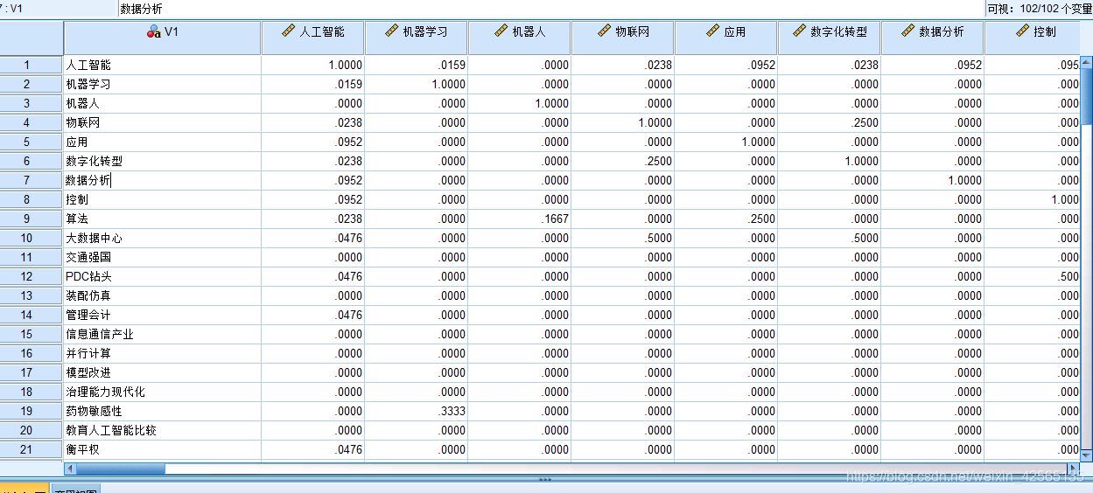This screenshot has width=1093, height=493.
Task: Click the scale ruler icon of the 人工智能 column
Action: pyautogui.click(x=289, y=31)
